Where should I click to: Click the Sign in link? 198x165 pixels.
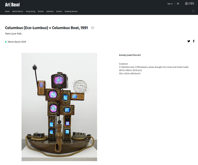point(170,4)
